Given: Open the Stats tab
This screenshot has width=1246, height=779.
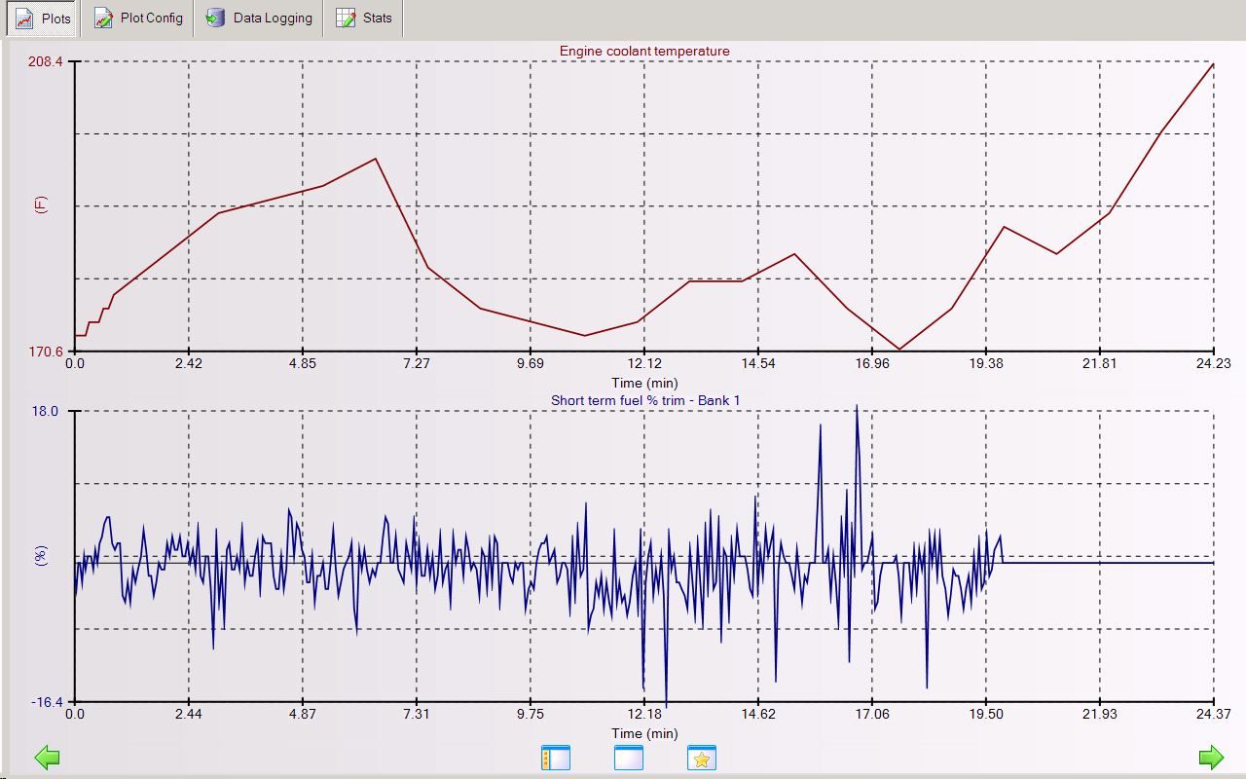Looking at the screenshot, I should [x=364, y=19].
